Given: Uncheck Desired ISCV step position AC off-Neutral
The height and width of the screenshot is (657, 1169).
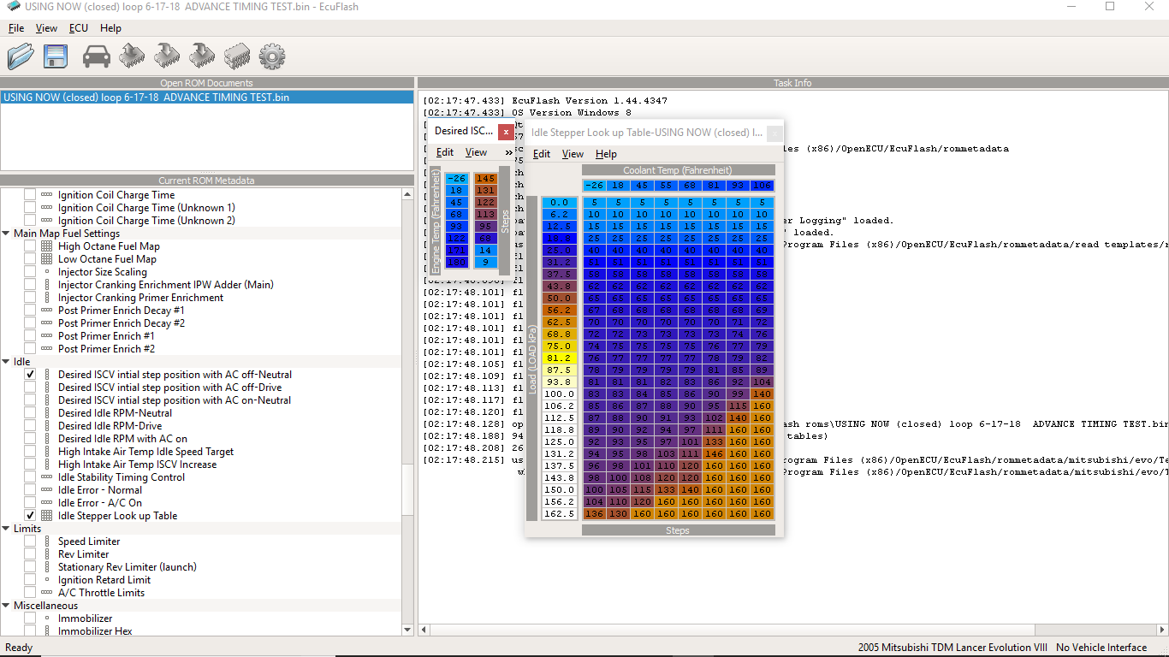Looking at the screenshot, I should point(30,375).
